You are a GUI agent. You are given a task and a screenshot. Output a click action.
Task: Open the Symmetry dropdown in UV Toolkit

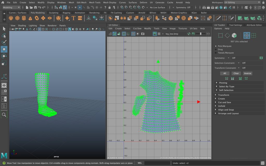(229, 58)
